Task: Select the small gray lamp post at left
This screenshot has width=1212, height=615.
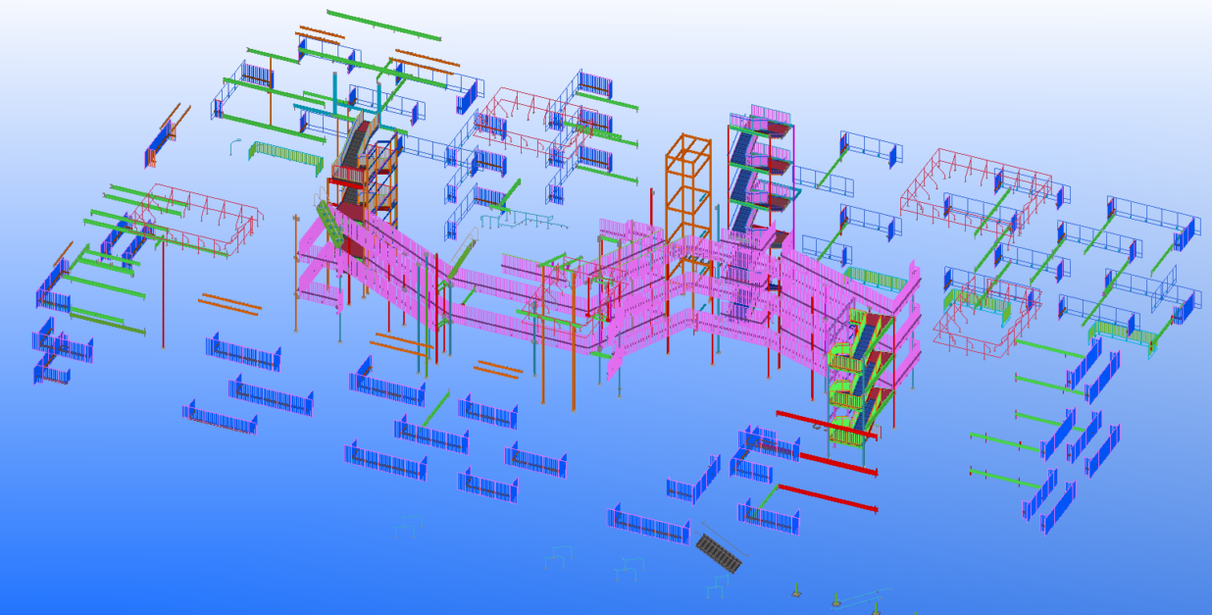Action: click(x=235, y=145)
